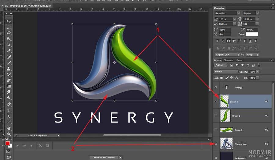Open the Sansation font family dropdown
275x160 pixels.
tap(227, 13)
